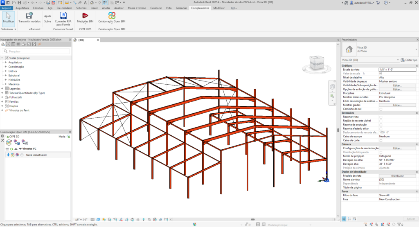Click the Print icon in quick access toolbar
The image size is (419, 227).
[48, 2]
